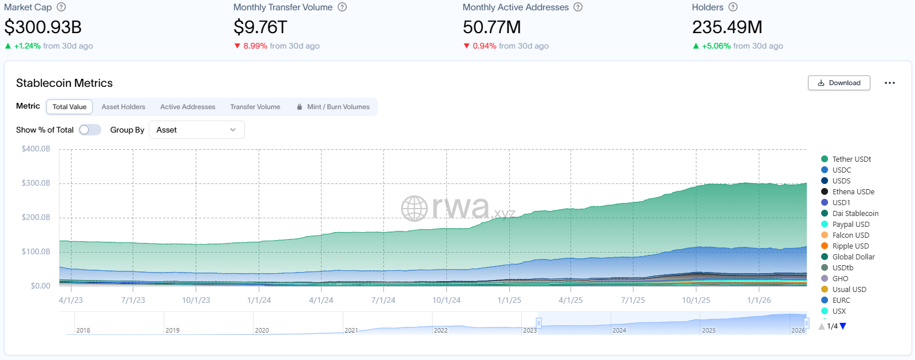Open the three-dot more options menu
This screenshot has height=360, width=915.
tap(889, 83)
